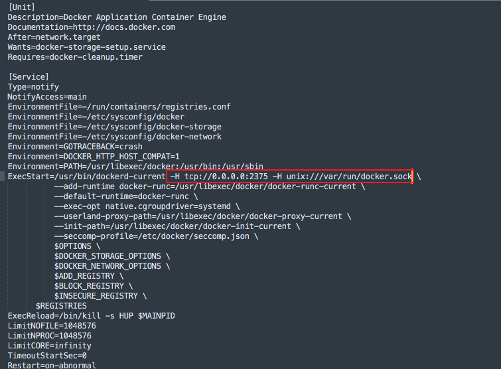Click the $INSECURE_REGISTRY line
501x369 pixels.
tap(101, 296)
